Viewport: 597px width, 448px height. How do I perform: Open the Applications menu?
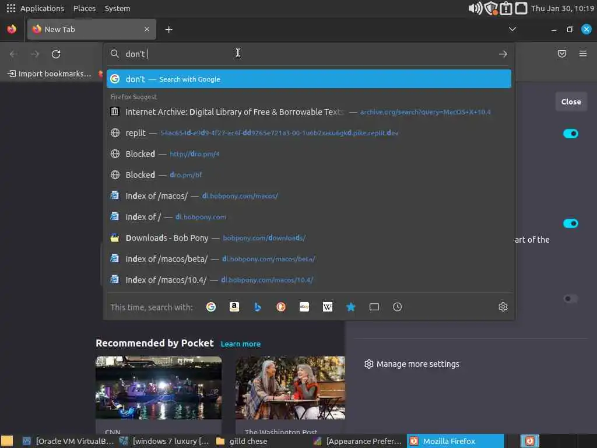tap(42, 8)
